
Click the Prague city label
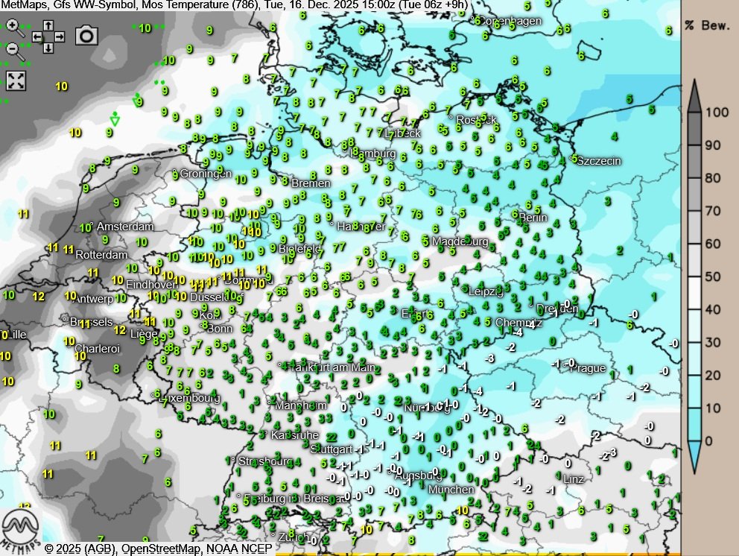coord(591,368)
